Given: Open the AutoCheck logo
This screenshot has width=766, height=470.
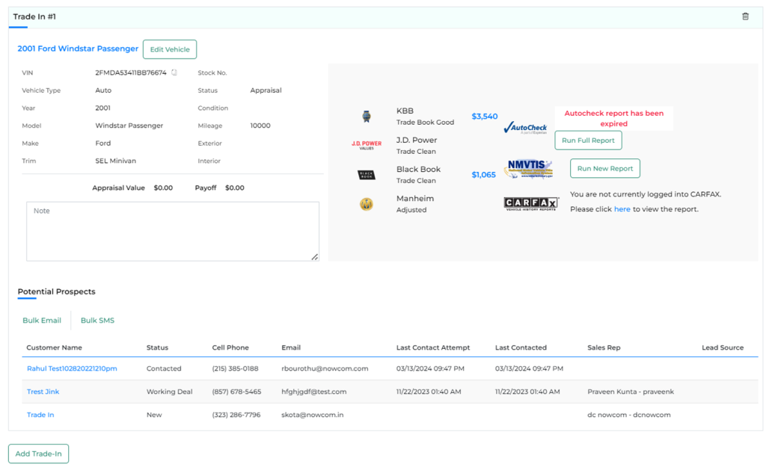Looking at the screenshot, I should tap(525, 128).
